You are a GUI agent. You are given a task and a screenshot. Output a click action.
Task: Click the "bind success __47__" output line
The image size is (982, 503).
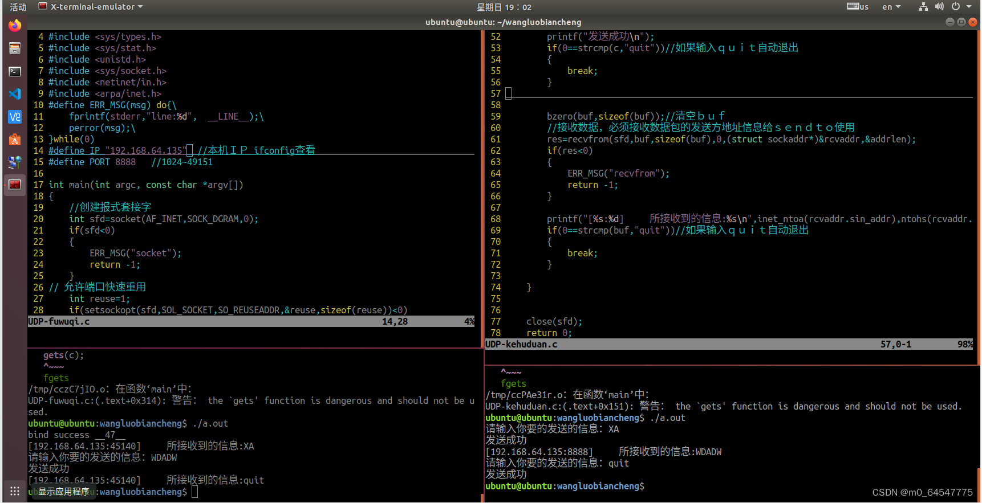tap(77, 435)
